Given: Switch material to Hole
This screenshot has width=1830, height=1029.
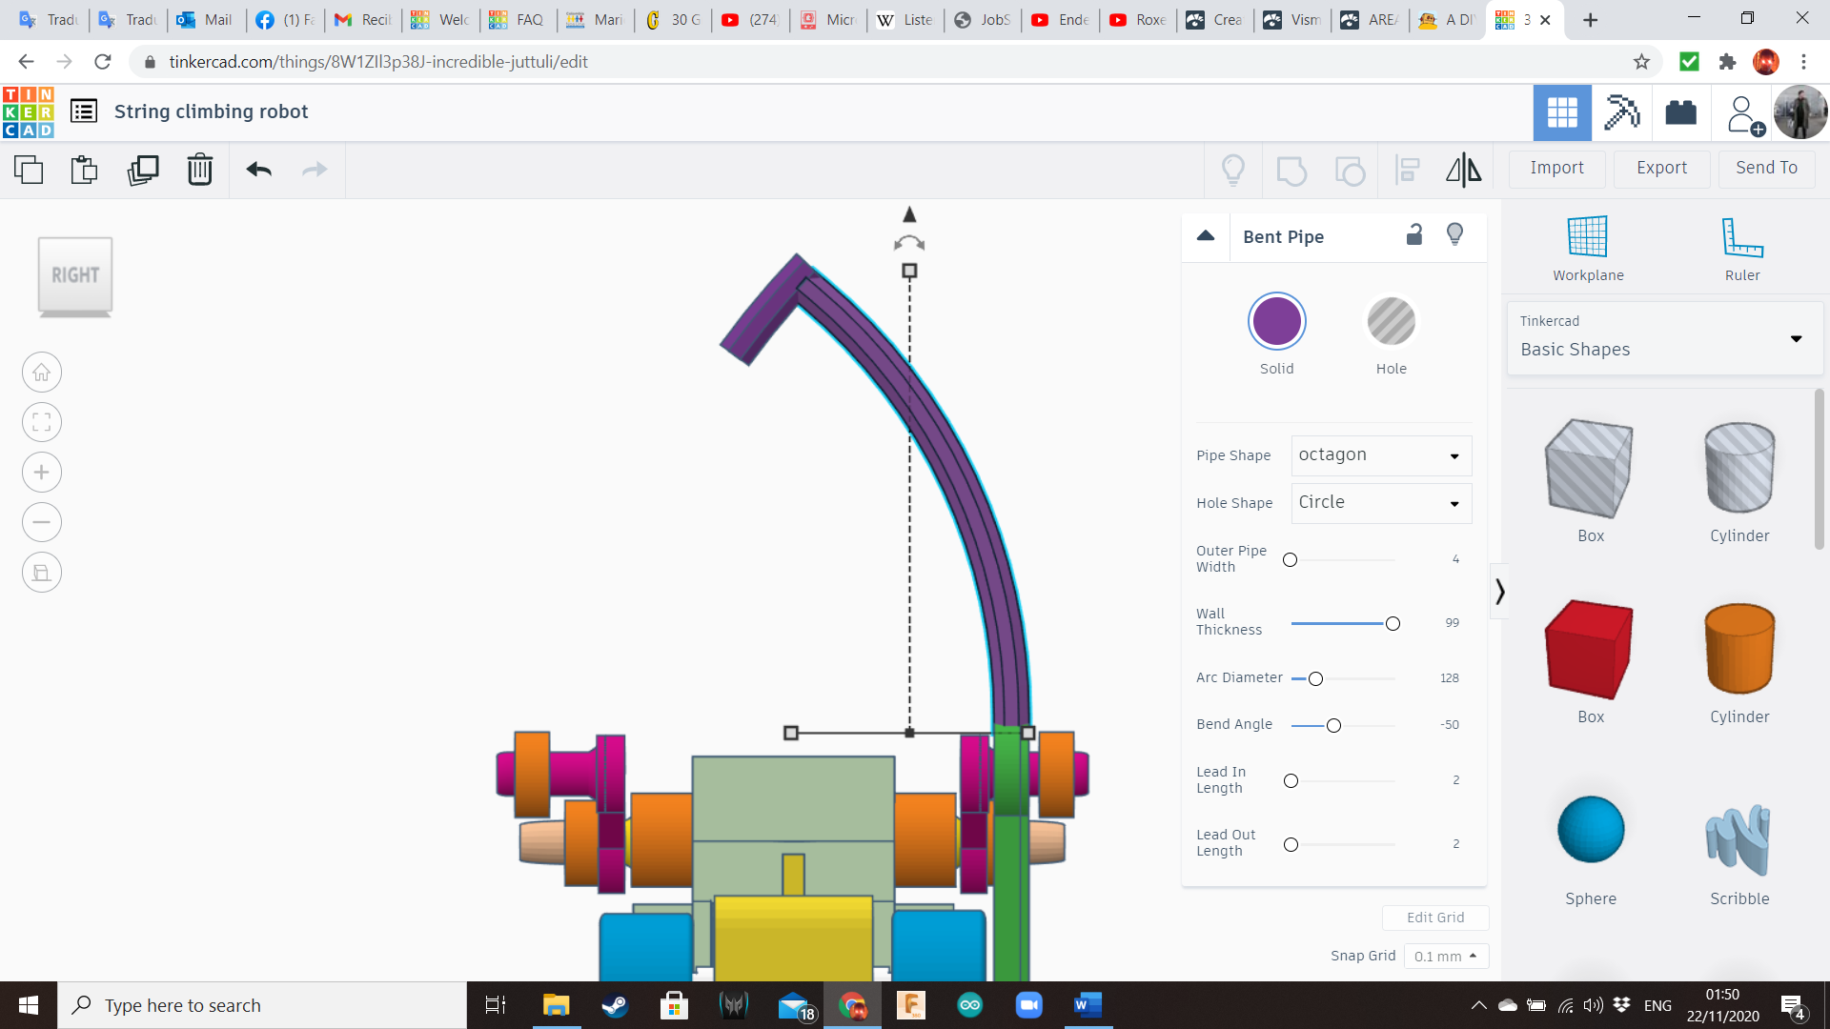Looking at the screenshot, I should [1392, 321].
